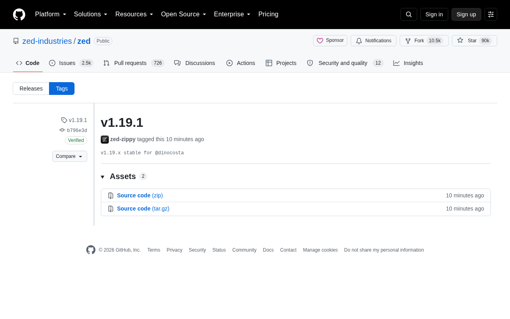Open Terms in footer
Viewport: 510px width, 319px height.
click(x=154, y=250)
